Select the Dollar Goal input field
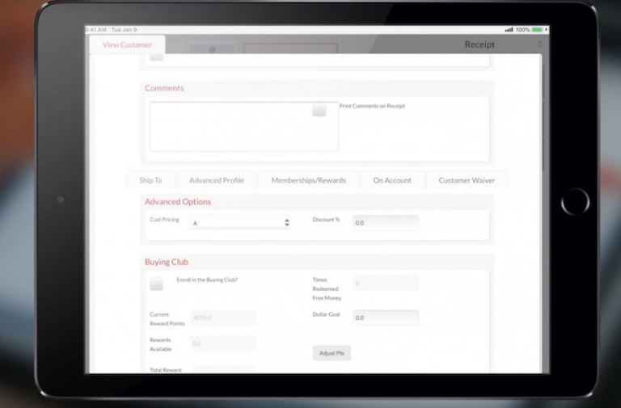Viewport: 621px width, 408px height. coord(386,318)
